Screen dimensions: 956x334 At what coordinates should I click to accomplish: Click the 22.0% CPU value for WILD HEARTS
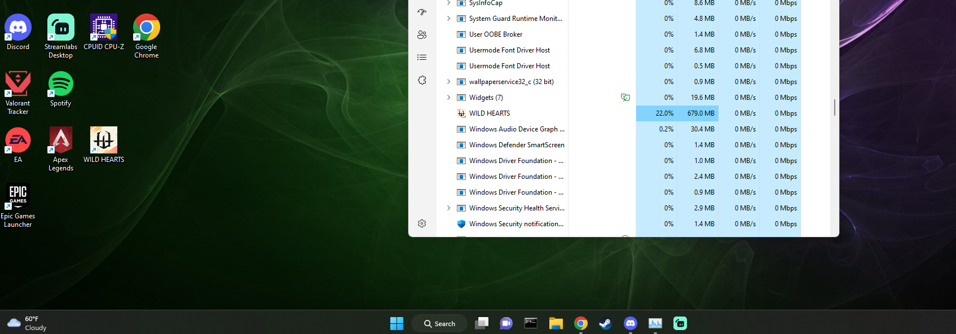(x=664, y=113)
